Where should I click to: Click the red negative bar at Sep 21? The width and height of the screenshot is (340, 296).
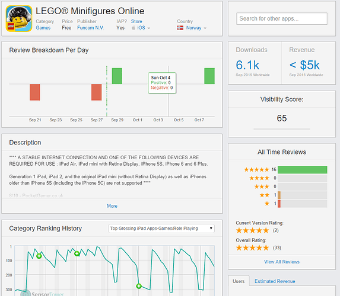(x=35, y=92)
